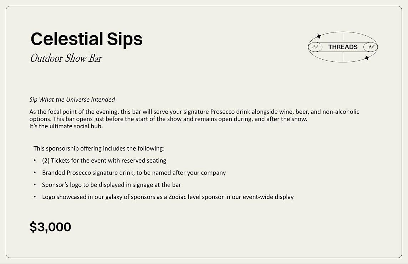
Task: Click 'This sponsorship offering includes' line
Action: click(x=99, y=149)
